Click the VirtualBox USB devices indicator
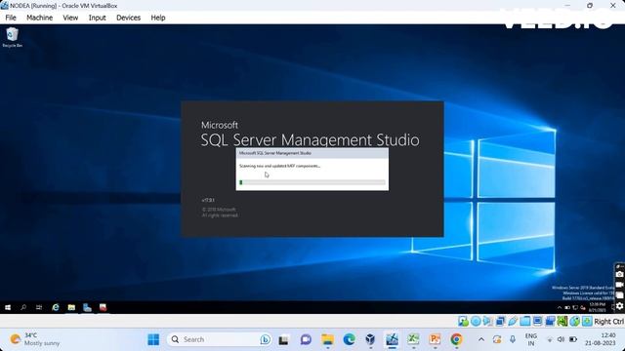 pyautogui.click(x=513, y=321)
